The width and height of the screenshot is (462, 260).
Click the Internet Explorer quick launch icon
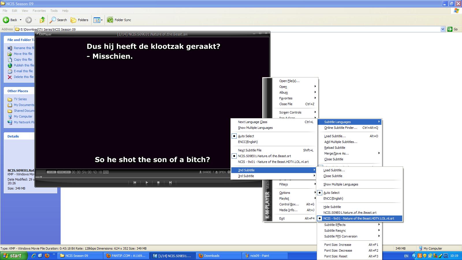pos(34,256)
